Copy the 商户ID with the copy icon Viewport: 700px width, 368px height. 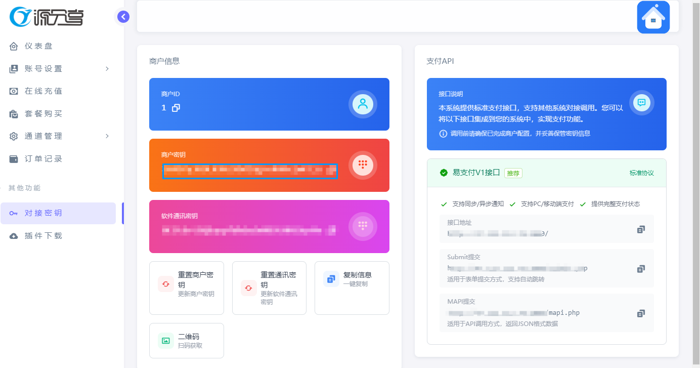pos(176,108)
